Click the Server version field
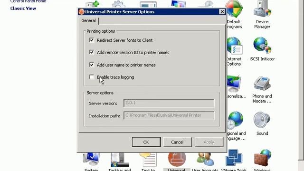The width and height of the screenshot is (304, 171). (x=169, y=103)
